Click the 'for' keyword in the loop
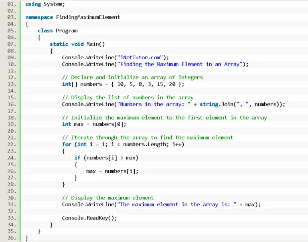 pos(67,144)
